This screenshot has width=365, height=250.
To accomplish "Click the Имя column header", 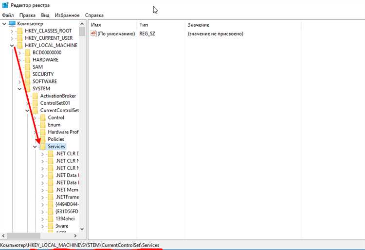I will (x=96, y=24).
